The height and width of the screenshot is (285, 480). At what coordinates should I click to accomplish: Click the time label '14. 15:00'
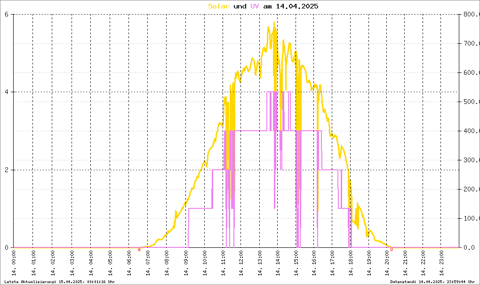point(296,263)
